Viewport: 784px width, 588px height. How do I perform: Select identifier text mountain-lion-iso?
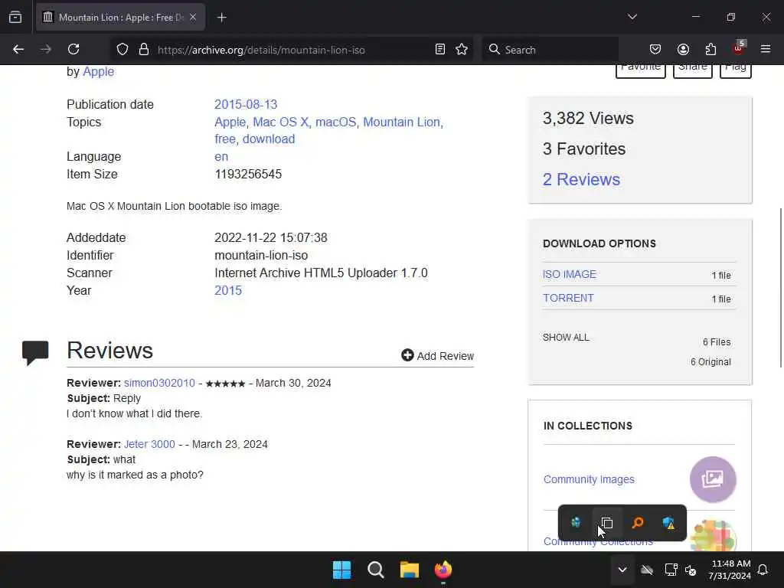tap(261, 256)
